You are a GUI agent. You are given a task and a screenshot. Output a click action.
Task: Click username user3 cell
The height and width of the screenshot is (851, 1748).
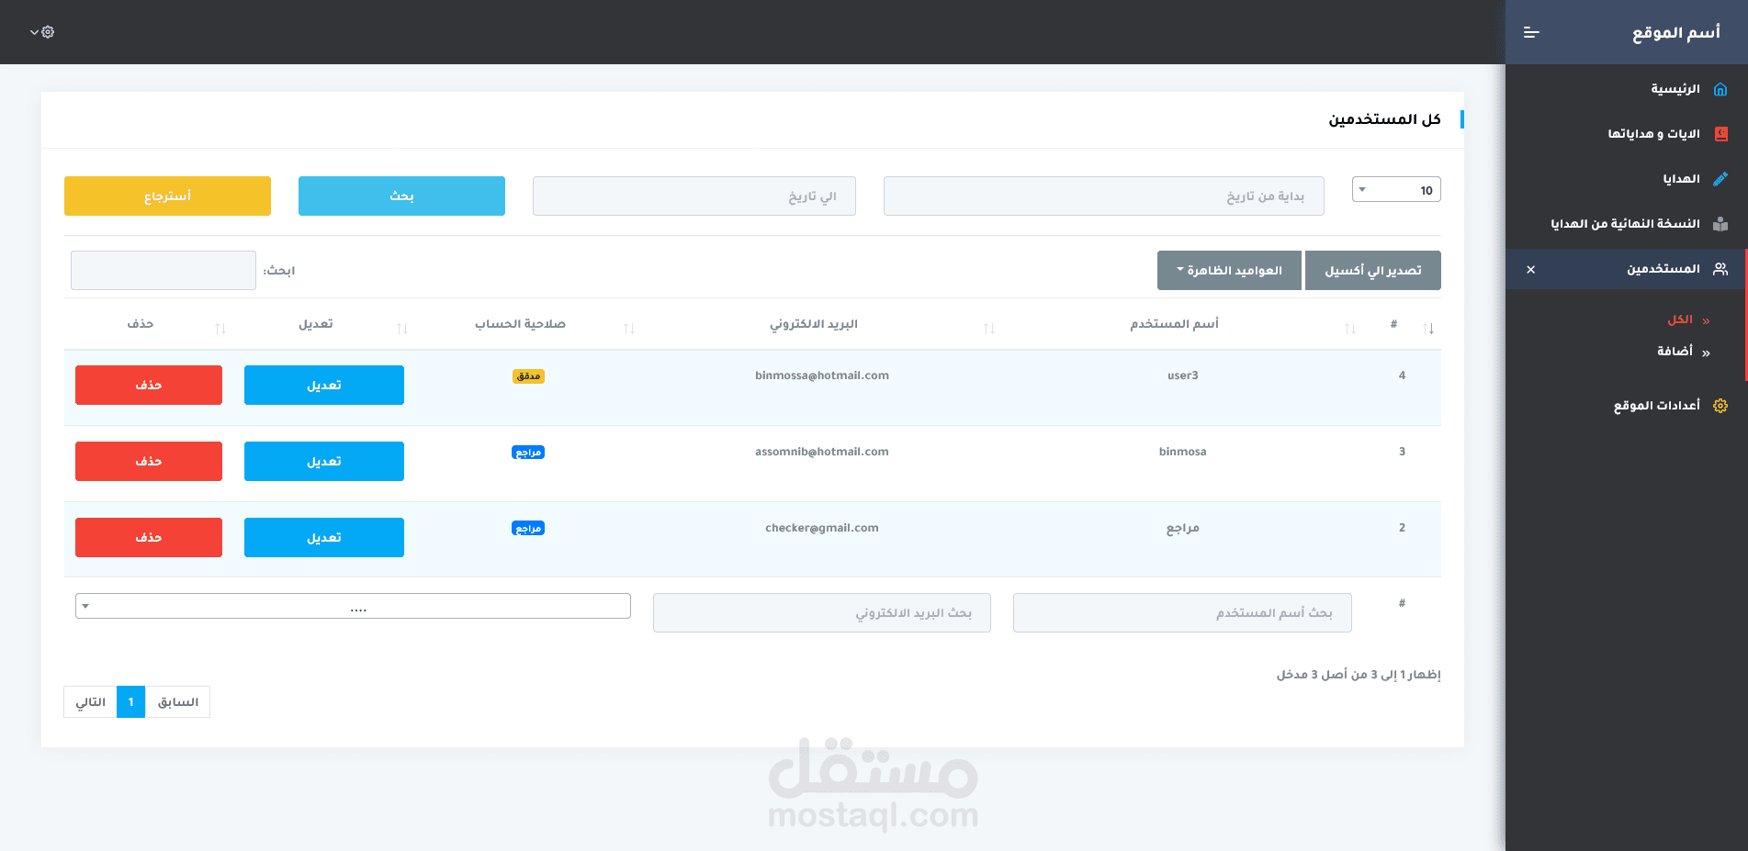pos(1183,375)
